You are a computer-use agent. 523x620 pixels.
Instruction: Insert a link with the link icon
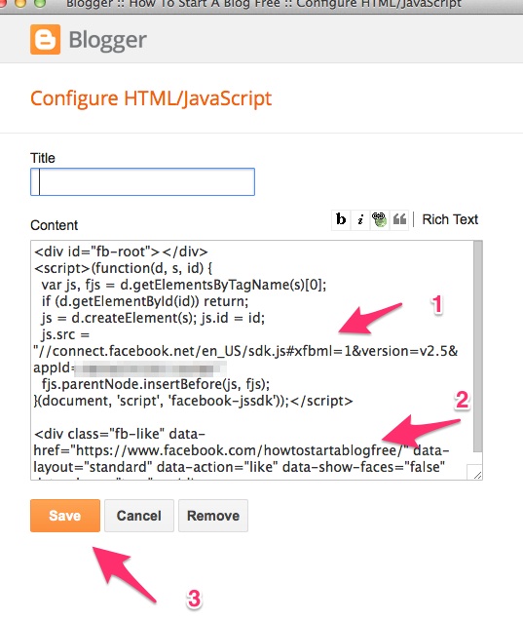pyautogui.click(x=380, y=219)
